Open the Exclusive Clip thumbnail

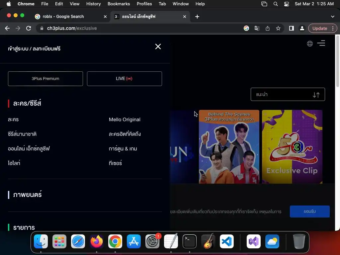pos(292,147)
